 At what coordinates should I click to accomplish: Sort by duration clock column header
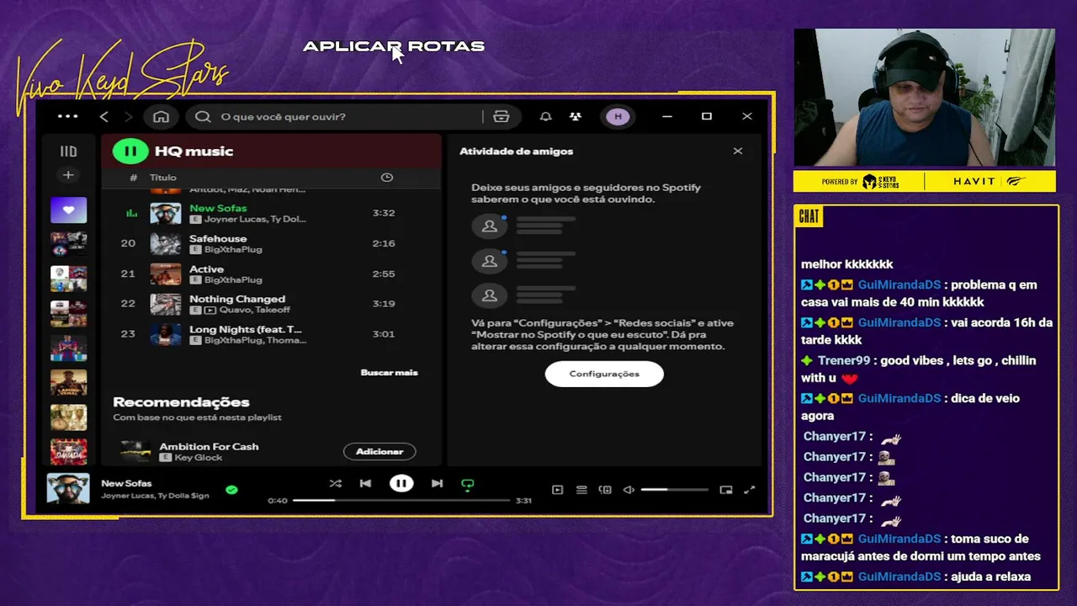coord(387,178)
